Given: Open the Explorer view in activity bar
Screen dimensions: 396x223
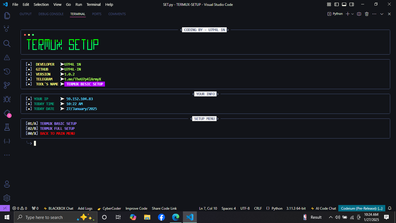Looking at the screenshot, I should [x=7, y=15].
